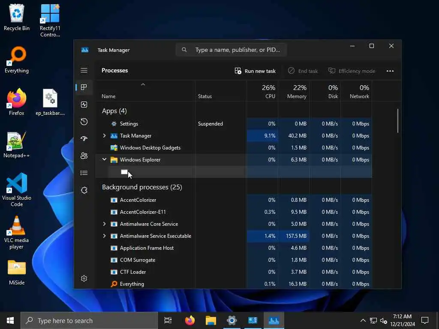
Task: Open the Users page in sidebar
Action: point(84,156)
